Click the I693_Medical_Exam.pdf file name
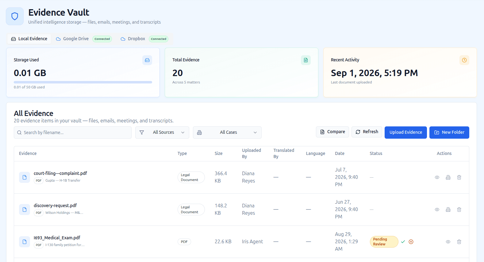The height and width of the screenshot is (262, 484). coord(57,238)
